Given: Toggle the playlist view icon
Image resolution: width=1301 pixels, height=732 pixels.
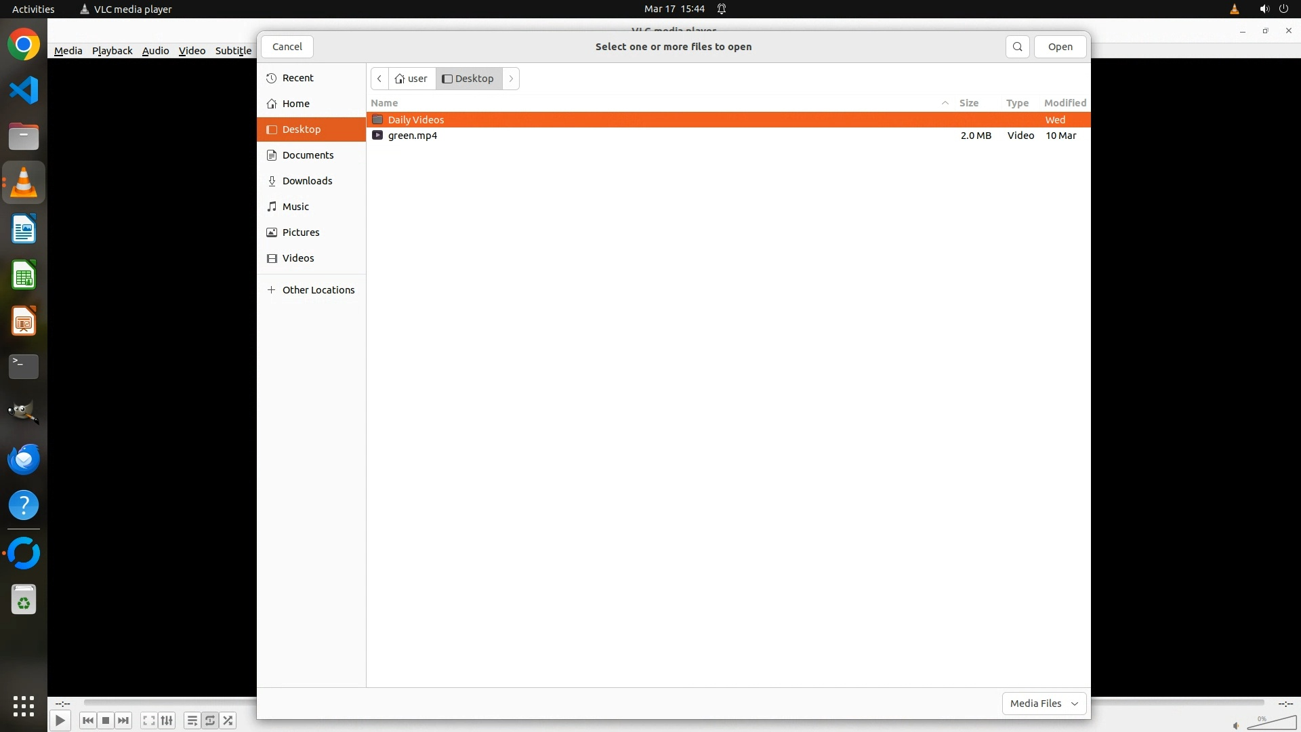Looking at the screenshot, I should pos(192,720).
